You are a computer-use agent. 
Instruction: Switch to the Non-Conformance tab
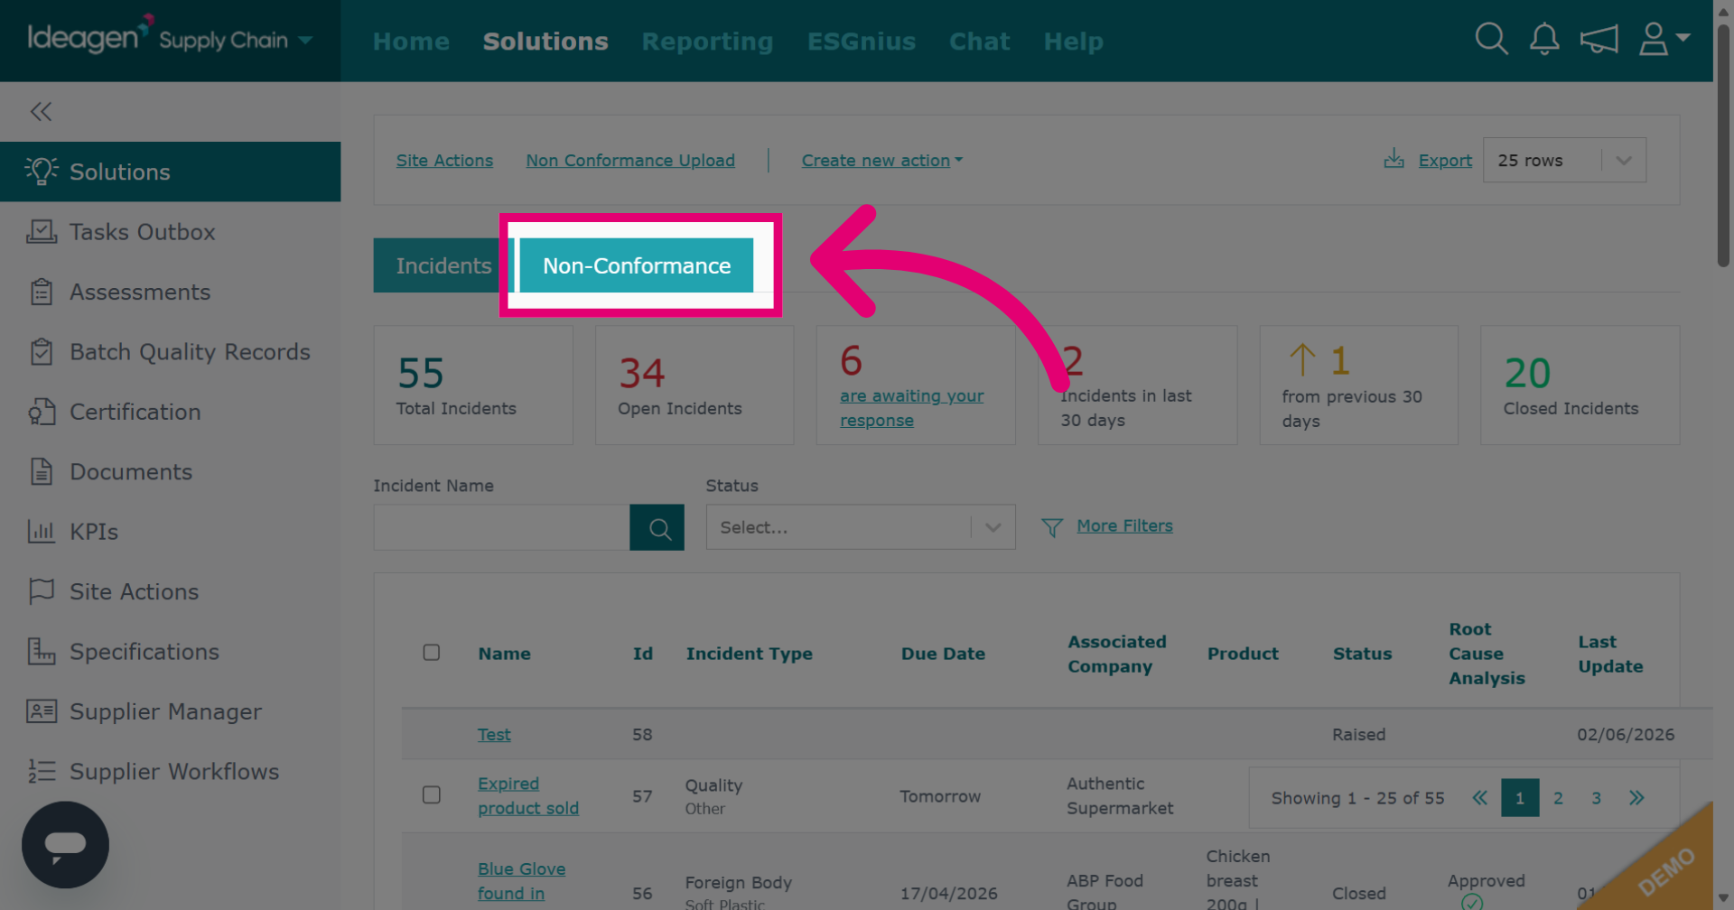637,265
